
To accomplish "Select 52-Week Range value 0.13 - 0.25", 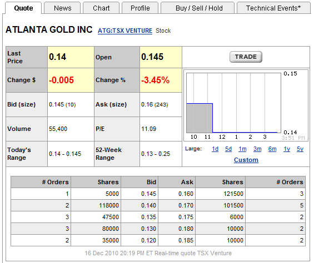I will pyautogui.click(x=156, y=154).
